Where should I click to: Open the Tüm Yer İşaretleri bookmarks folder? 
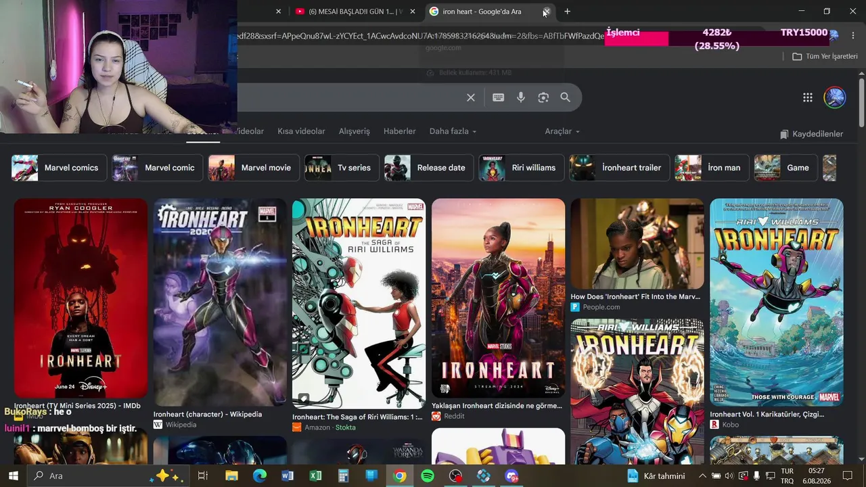click(x=825, y=56)
